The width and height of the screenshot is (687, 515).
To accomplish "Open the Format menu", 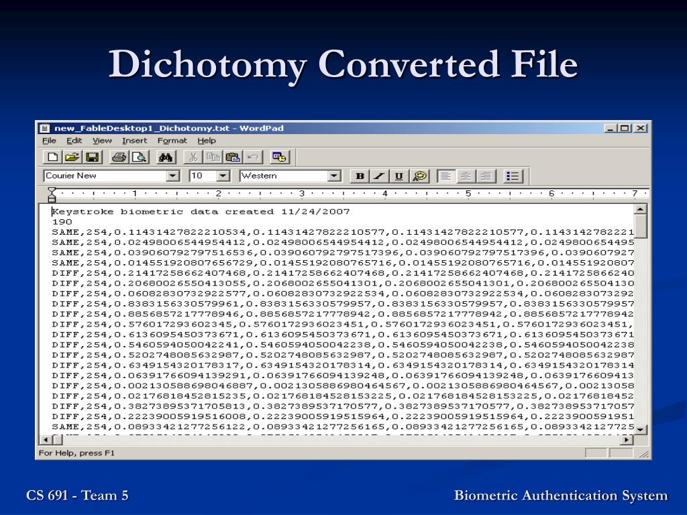I will coord(172,141).
